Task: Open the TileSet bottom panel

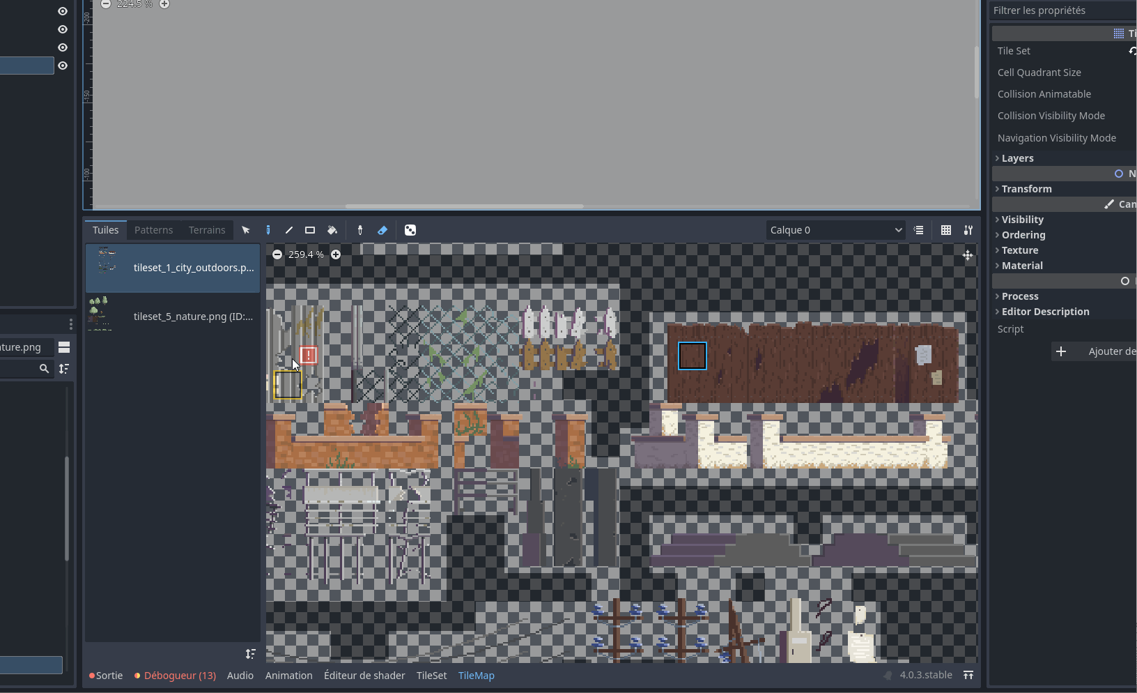Action: tap(431, 675)
